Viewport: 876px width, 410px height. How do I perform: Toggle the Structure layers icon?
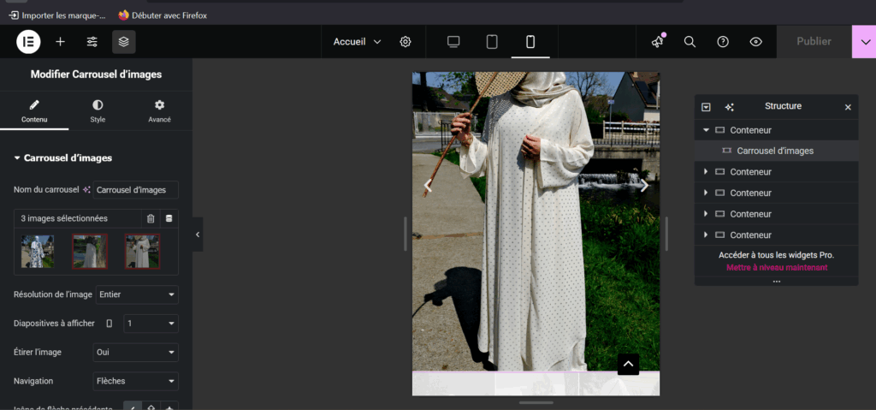pos(123,41)
